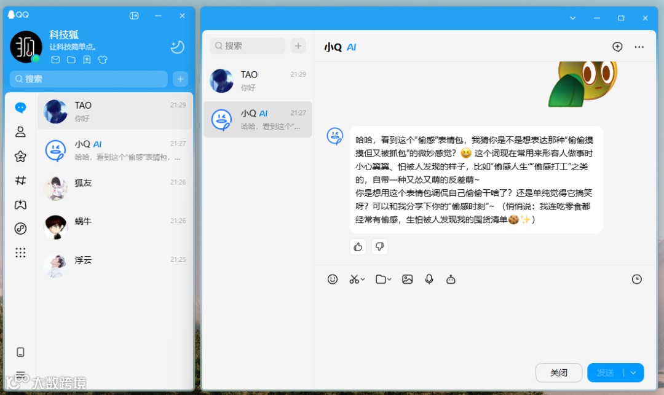Open 小Q AI conversation in main QQ list
Image resolution: width=664 pixels, height=395 pixels.
point(115,150)
